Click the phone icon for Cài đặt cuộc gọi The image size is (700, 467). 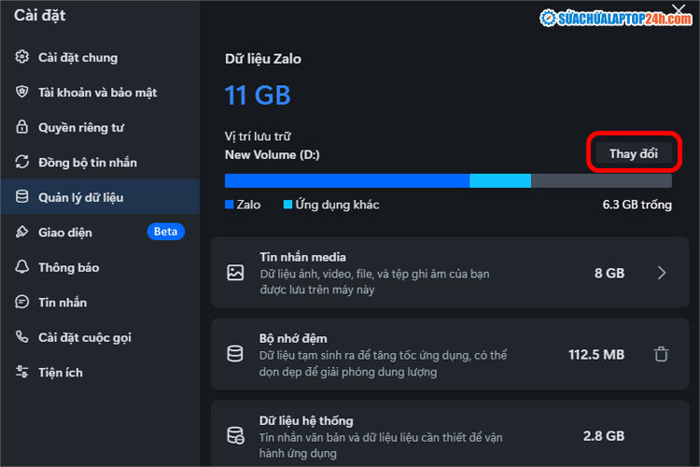click(x=22, y=338)
